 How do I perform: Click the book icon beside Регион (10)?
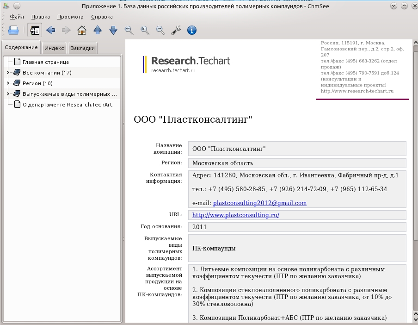(17, 83)
